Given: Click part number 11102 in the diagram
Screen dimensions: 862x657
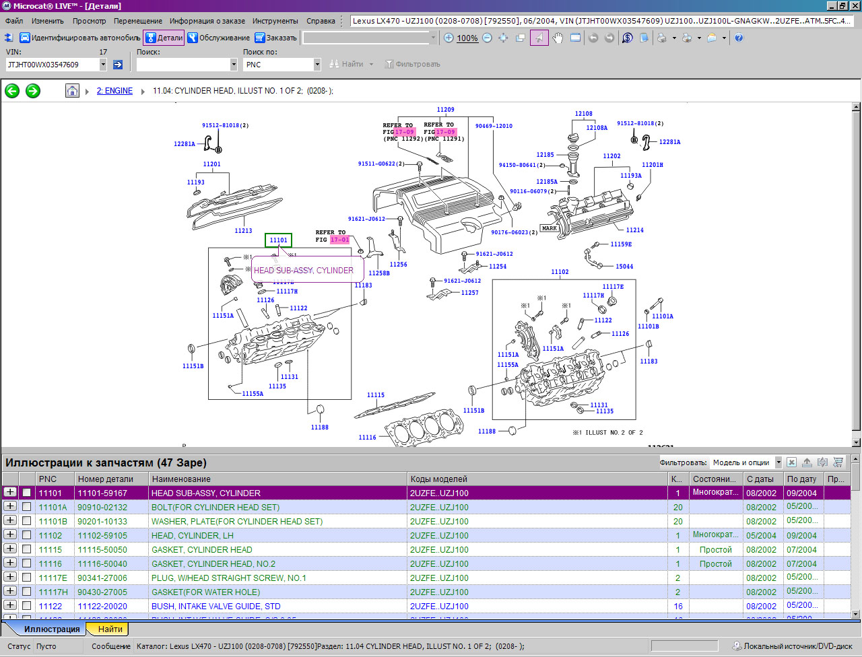Looking at the screenshot, I should coord(560,272).
